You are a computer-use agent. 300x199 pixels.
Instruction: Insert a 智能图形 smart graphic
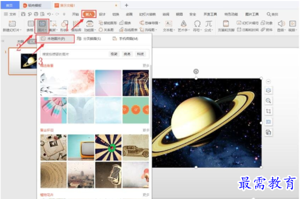(x=108, y=23)
